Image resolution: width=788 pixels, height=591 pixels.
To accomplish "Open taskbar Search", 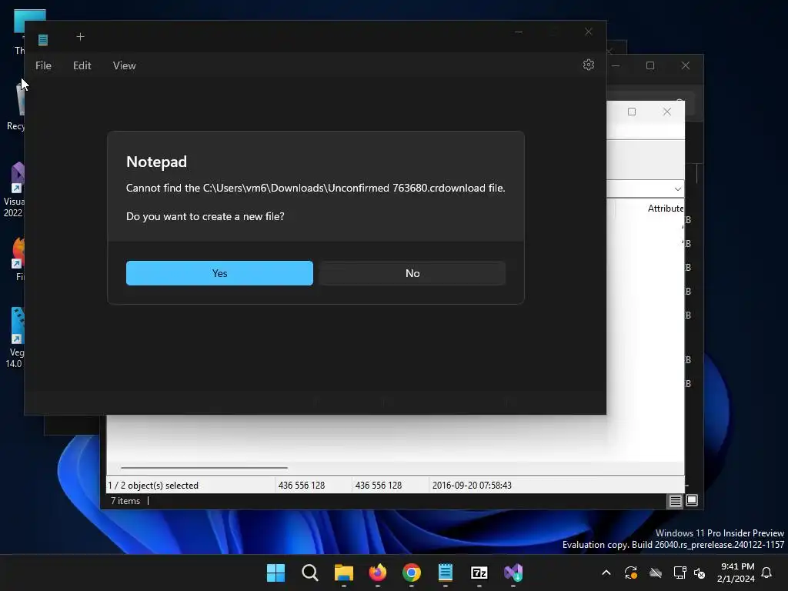I will (x=309, y=573).
